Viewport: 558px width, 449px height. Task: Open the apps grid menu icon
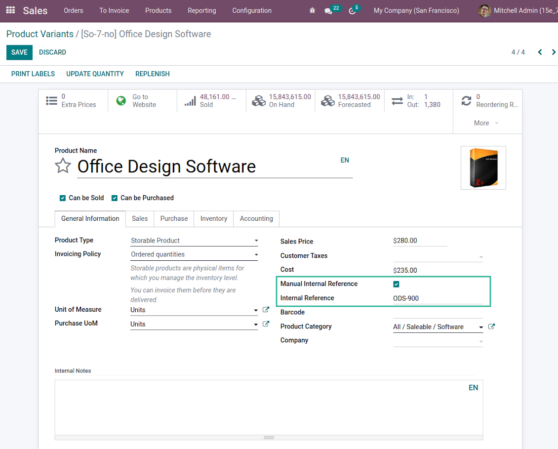(10, 10)
